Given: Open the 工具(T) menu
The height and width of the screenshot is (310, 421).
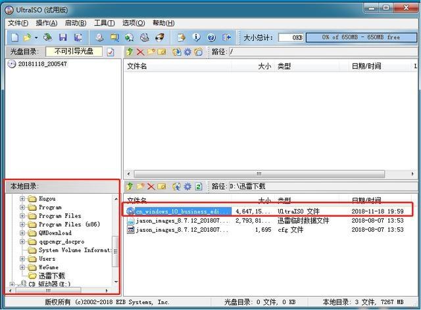Looking at the screenshot, I should 105,23.
